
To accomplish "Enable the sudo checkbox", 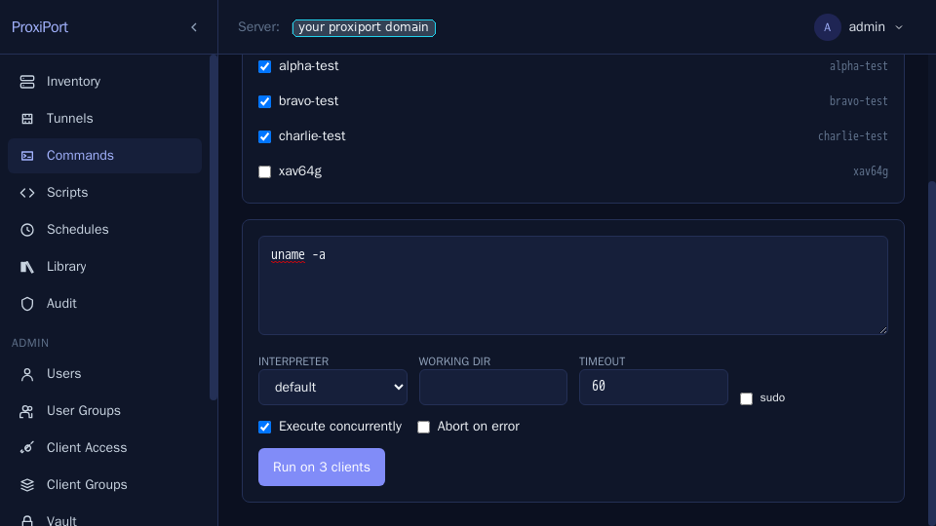I will pos(746,398).
